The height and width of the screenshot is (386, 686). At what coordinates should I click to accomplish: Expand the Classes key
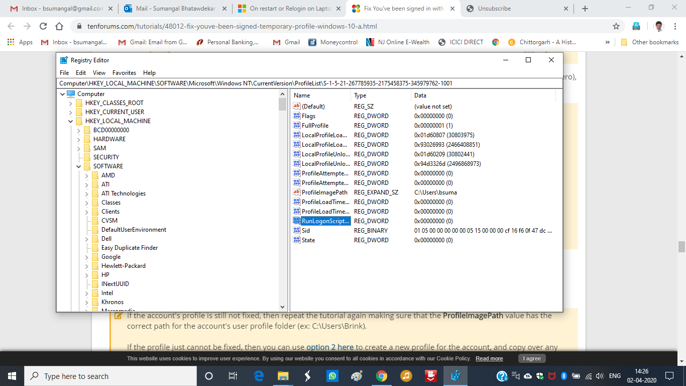(86, 203)
